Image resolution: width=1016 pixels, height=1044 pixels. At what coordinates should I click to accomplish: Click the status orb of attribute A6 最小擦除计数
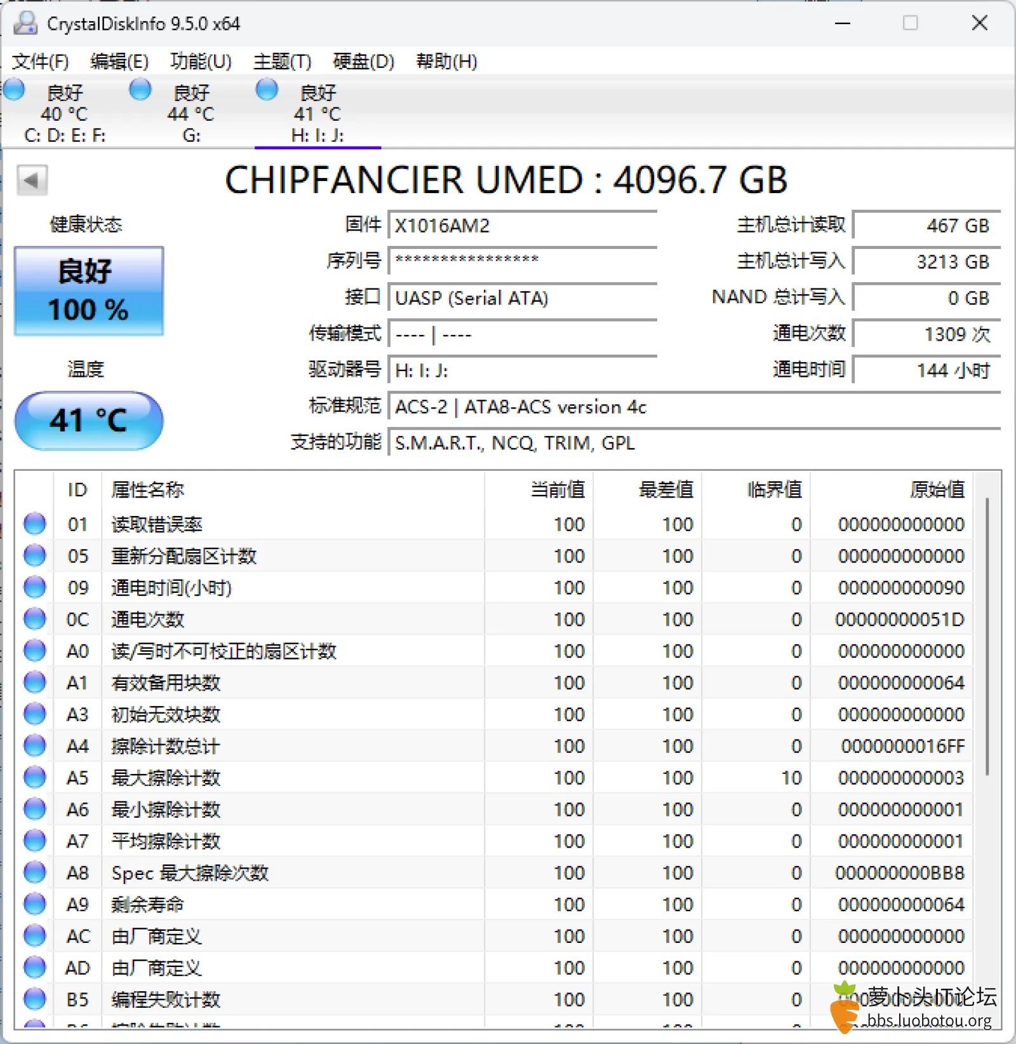[35, 810]
